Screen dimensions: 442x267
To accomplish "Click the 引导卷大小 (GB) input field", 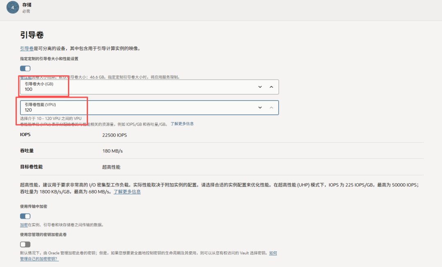I will click(x=149, y=87).
